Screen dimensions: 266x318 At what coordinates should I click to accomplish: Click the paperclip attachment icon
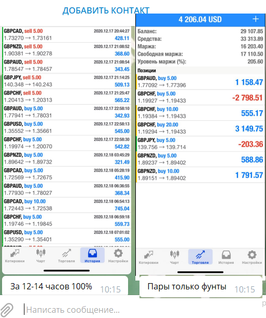coord(7,310)
